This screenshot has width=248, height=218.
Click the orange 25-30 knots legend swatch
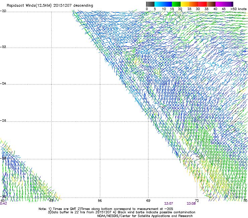(x=194, y=4)
